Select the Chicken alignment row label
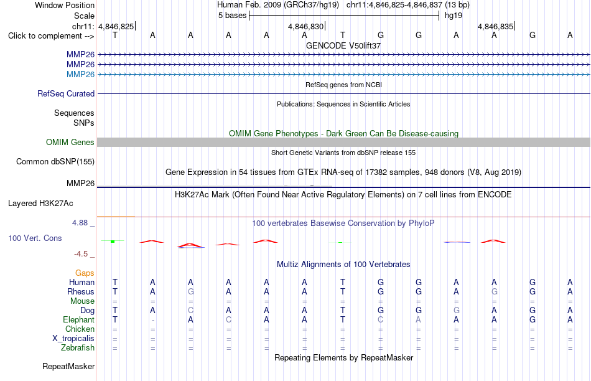This screenshot has width=591, height=381. coord(80,329)
